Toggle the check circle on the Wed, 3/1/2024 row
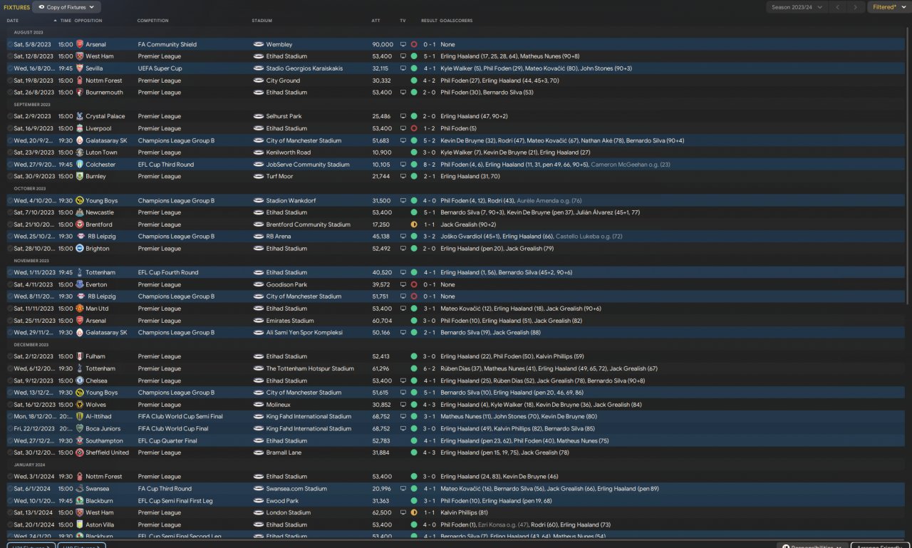912x548 pixels. [x=10, y=477]
